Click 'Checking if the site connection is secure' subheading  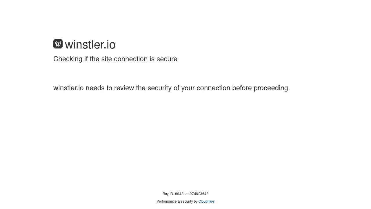pos(115,59)
